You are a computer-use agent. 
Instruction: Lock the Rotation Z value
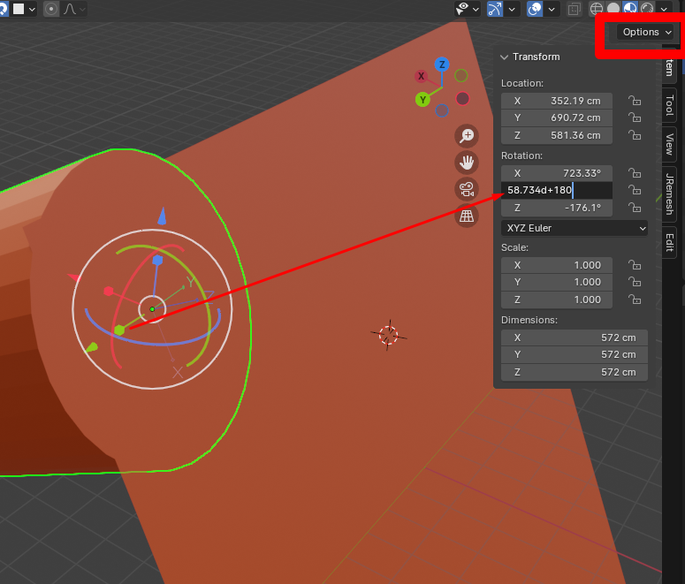coord(635,208)
